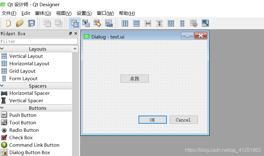Apply Lay Out in a Grid toolbar icon

(171, 23)
